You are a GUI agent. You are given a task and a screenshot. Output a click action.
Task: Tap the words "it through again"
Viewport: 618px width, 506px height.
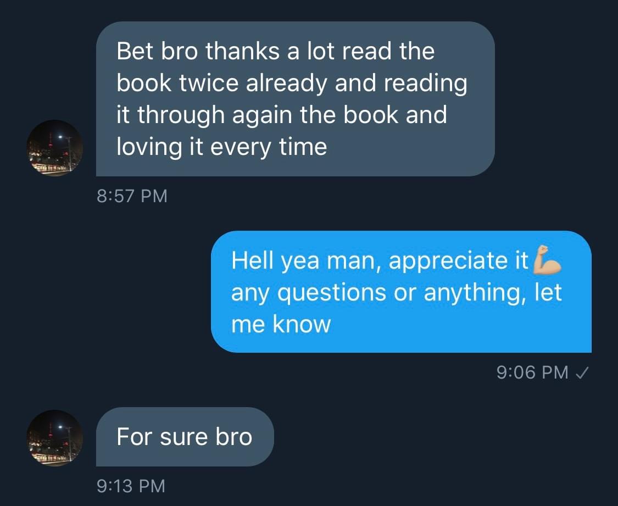point(204,115)
